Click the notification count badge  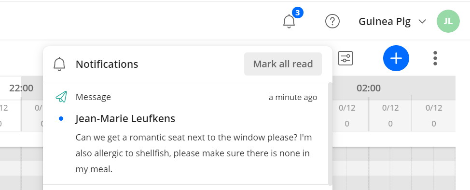297,13
